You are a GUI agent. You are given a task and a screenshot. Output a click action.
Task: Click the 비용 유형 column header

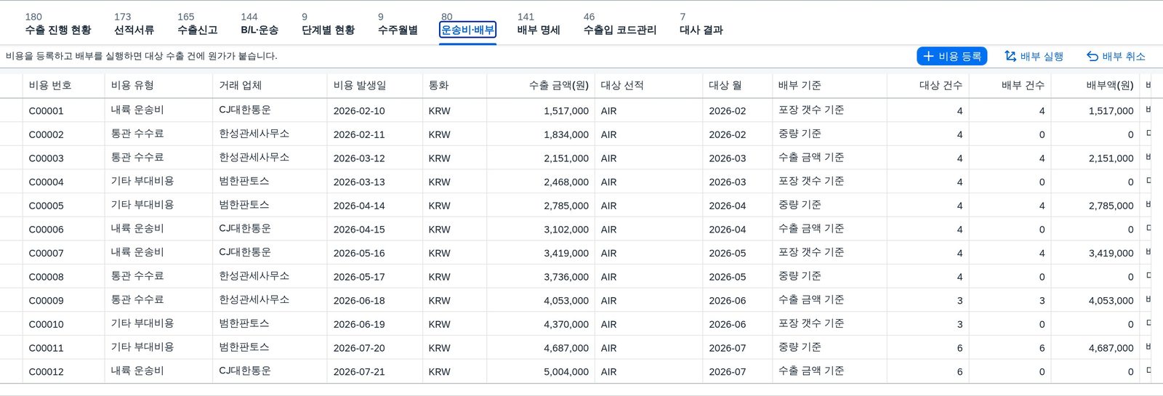click(158, 85)
